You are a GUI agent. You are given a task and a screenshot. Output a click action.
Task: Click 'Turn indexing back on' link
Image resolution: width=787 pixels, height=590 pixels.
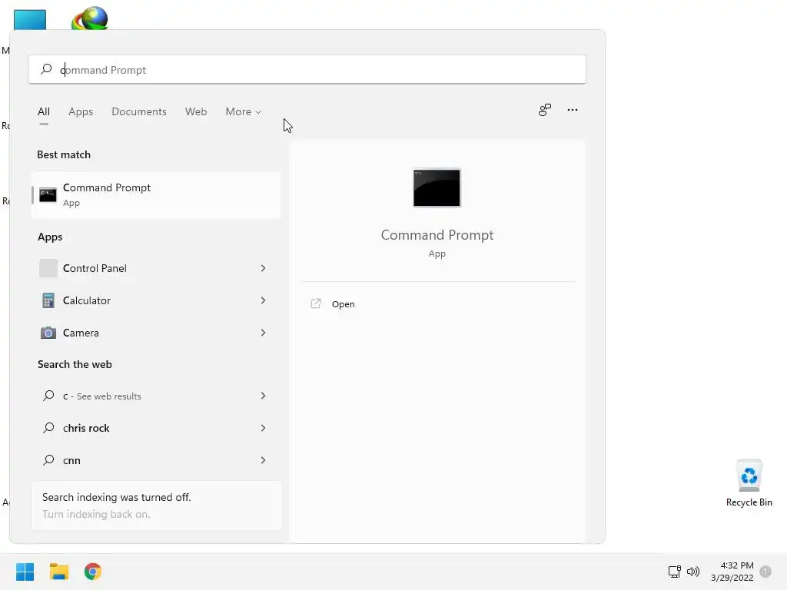coord(96,514)
